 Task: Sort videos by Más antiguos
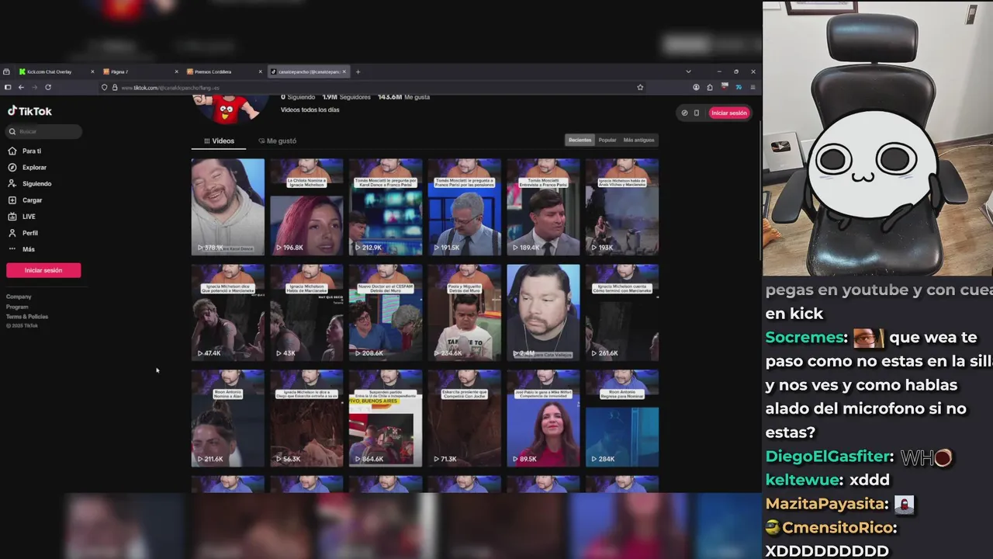[x=638, y=140]
